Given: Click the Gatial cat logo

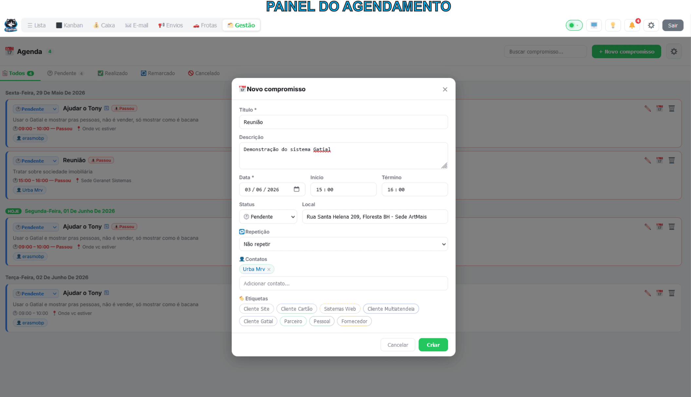Looking at the screenshot, I should (11, 25).
